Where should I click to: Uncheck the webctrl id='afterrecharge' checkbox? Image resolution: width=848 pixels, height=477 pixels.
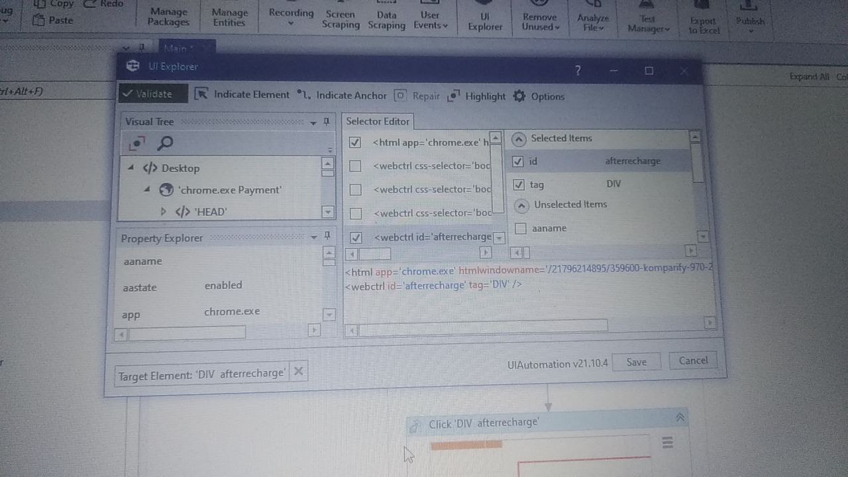click(x=356, y=237)
